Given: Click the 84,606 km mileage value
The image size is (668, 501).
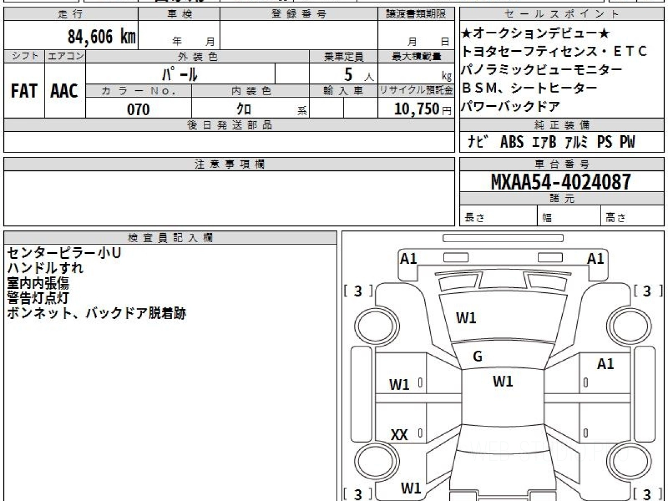Looking at the screenshot, I should coord(101,37).
